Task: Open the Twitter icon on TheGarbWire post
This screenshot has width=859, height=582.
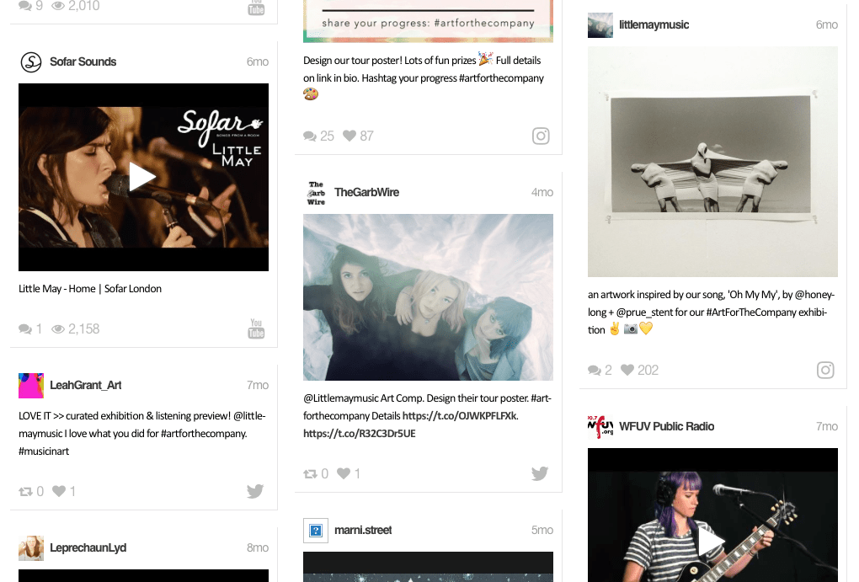Action: click(x=540, y=473)
